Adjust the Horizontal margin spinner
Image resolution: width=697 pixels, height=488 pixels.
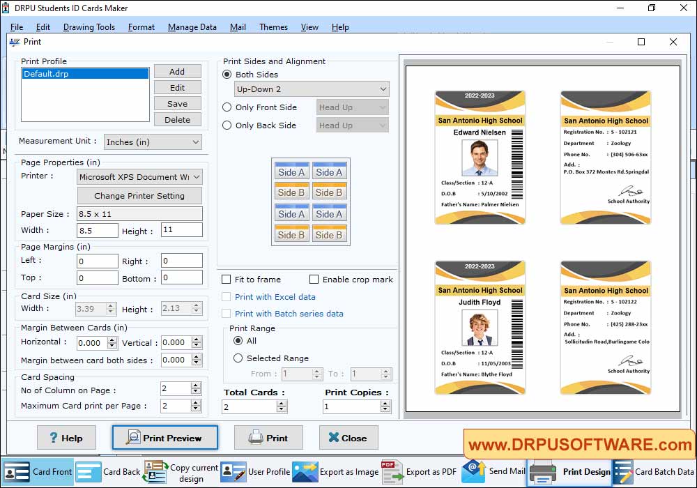112,343
